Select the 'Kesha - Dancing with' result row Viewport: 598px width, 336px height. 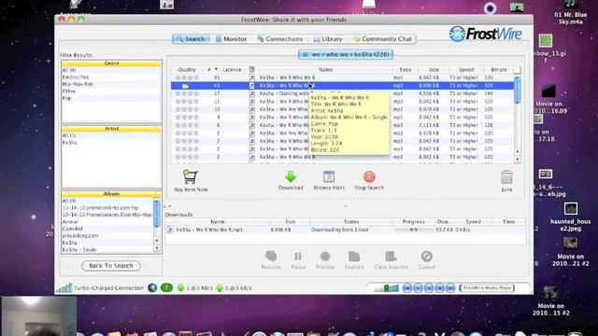[x=343, y=93]
